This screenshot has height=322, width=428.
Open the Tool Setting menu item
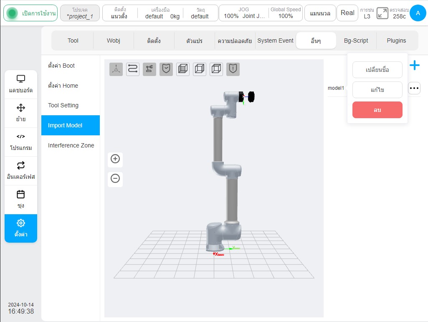tap(71, 105)
